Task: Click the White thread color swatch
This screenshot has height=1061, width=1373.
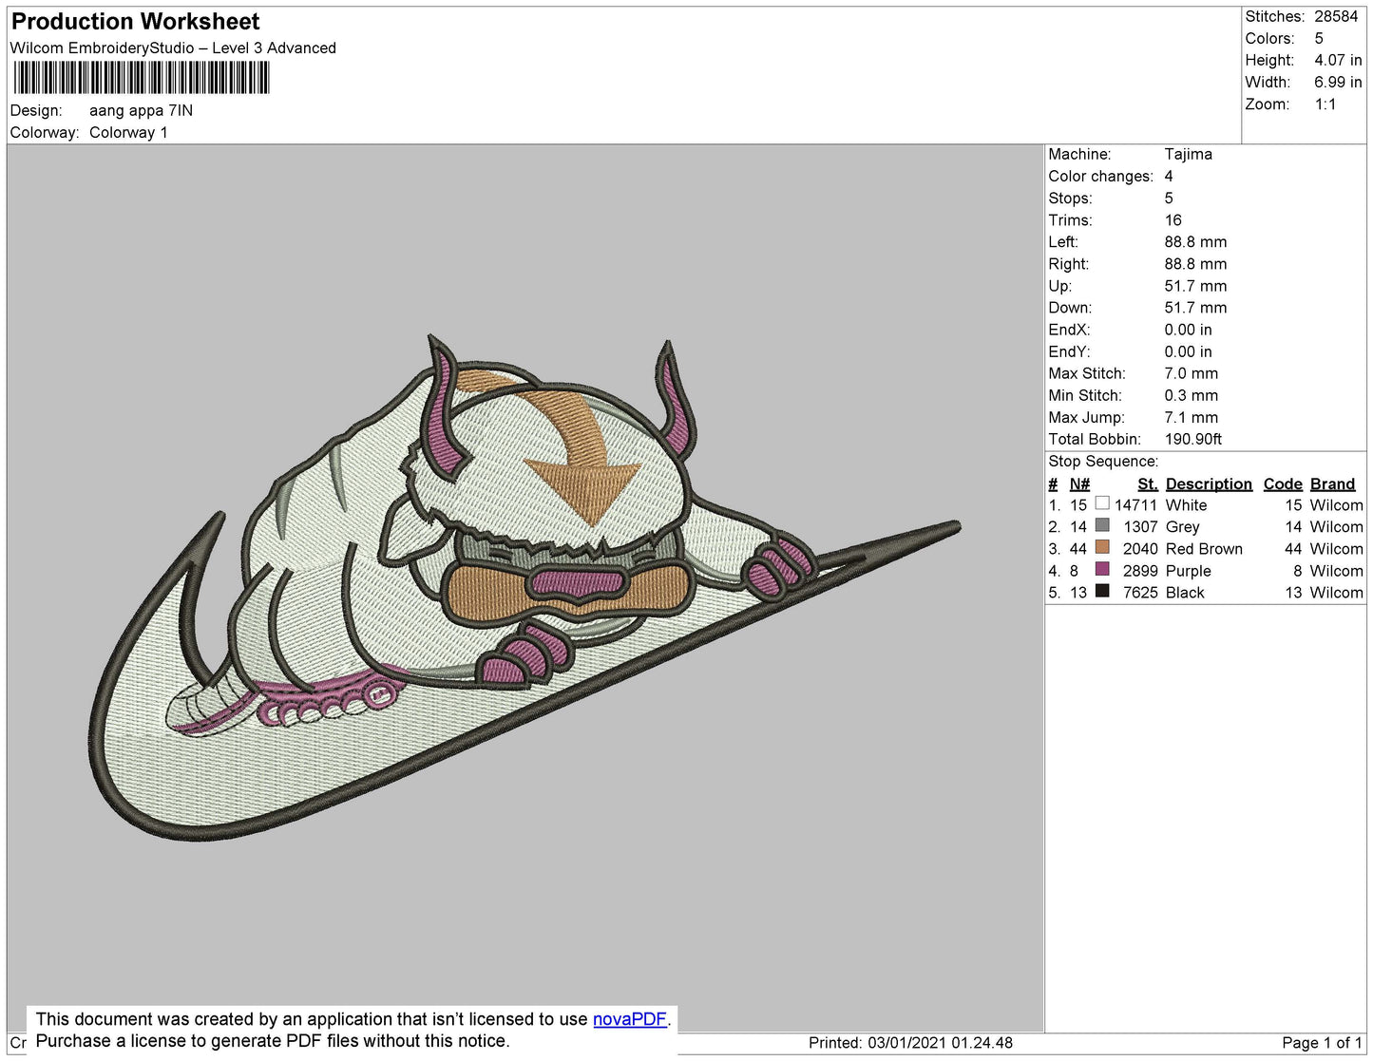Action: [1102, 504]
